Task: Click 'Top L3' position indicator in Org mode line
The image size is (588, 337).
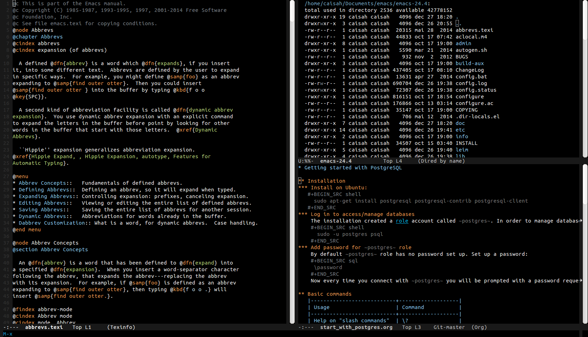Action: point(411,327)
